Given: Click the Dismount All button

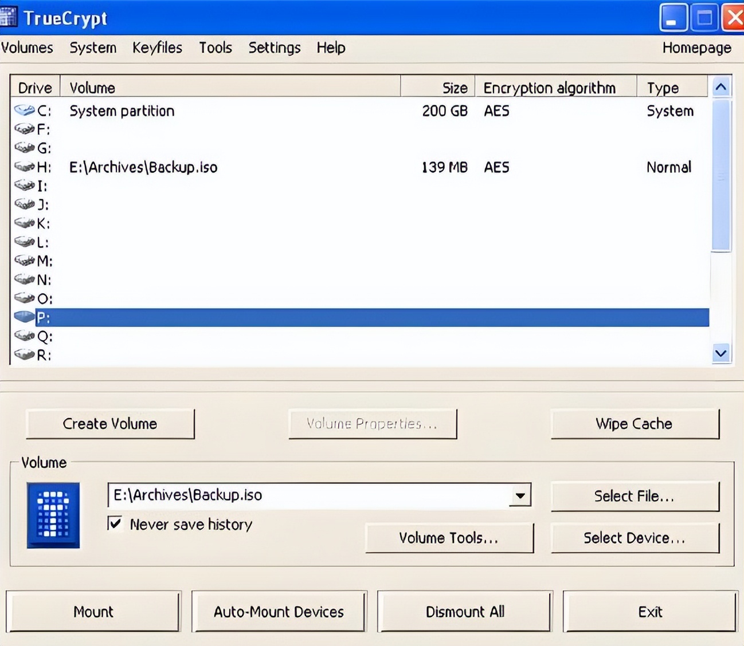Looking at the screenshot, I should click(465, 612).
